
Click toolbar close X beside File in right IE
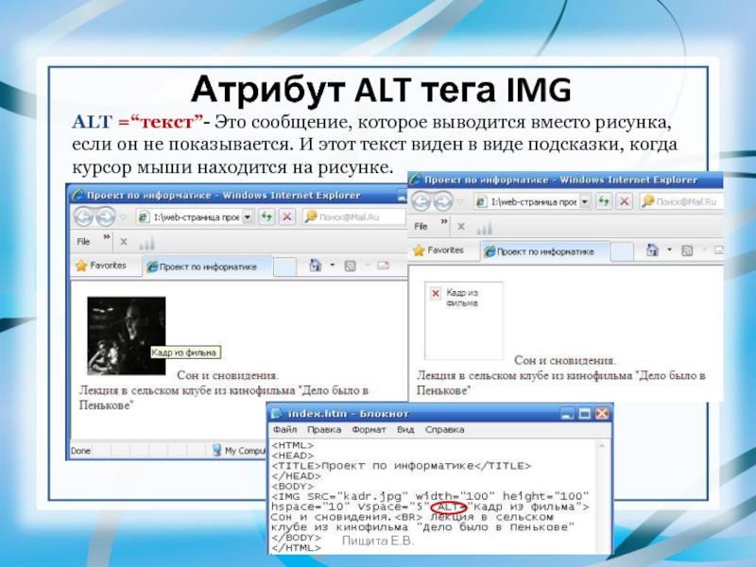tap(461, 227)
